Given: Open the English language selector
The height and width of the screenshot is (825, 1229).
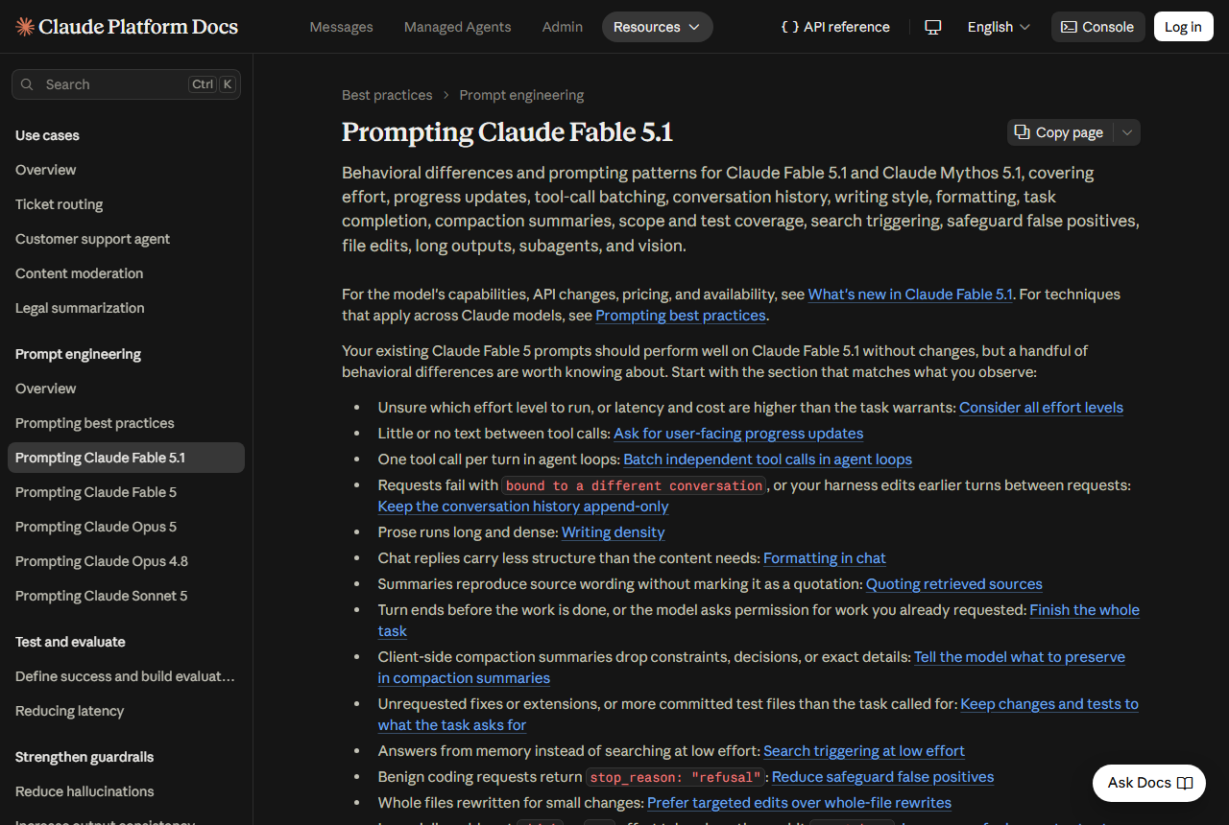Looking at the screenshot, I should click(x=999, y=27).
